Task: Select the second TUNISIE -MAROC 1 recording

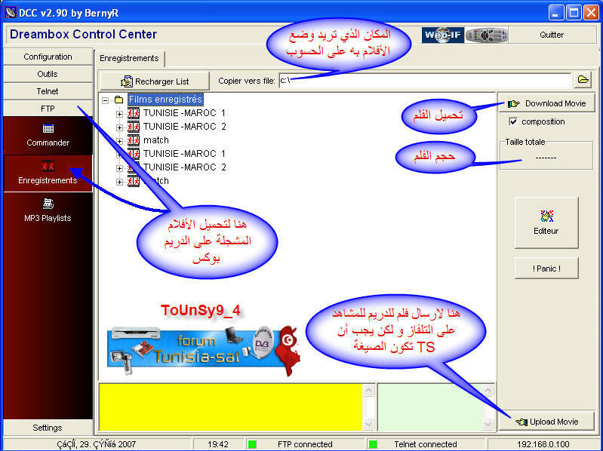Action: [184, 154]
